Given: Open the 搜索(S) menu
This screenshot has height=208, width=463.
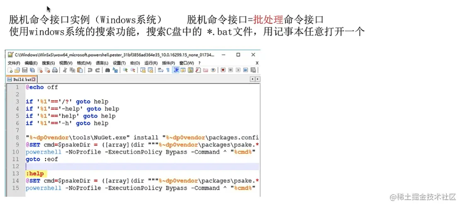Looking at the screenshot, I should click(x=48, y=63).
